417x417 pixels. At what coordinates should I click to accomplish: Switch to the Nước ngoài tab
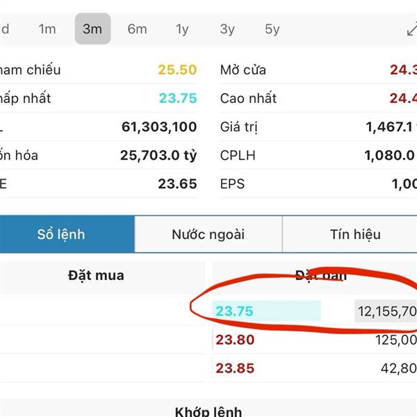(208, 234)
